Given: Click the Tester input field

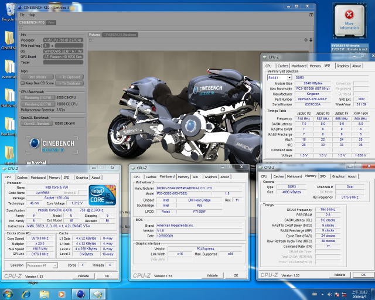Looking at the screenshot, I should click(x=63, y=63).
